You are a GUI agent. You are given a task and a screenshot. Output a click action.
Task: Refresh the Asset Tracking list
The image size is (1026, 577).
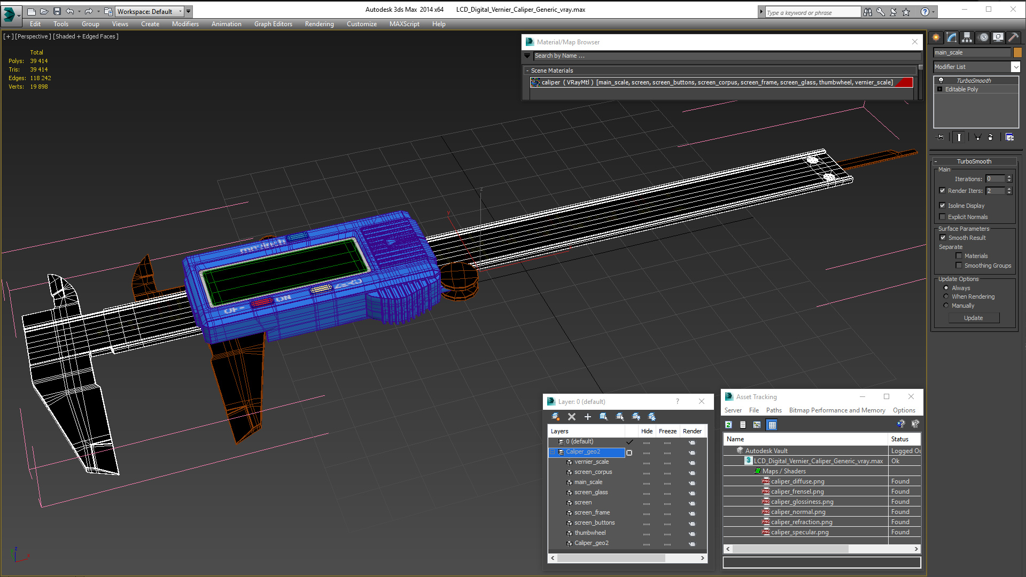click(x=728, y=425)
